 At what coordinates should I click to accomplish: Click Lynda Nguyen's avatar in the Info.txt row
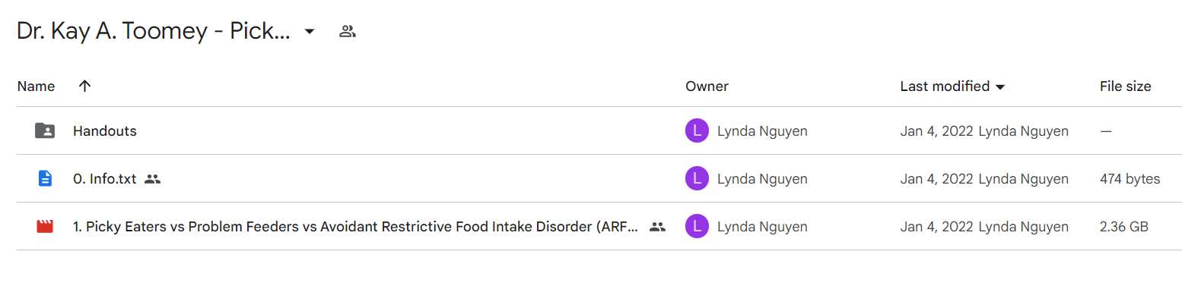(x=697, y=179)
